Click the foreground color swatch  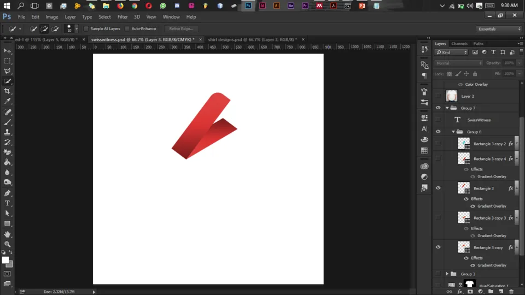5,261
